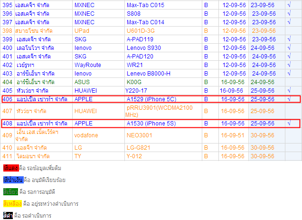Click the checkmark in the iPhone 5C row
The height and width of the screenshot is (220, 302).
(289, 99)
